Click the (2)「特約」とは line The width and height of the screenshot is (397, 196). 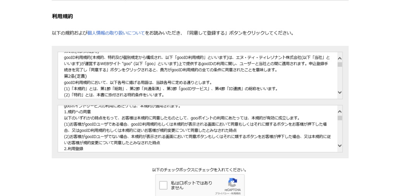pyautogui.click(x=114, y=95)
